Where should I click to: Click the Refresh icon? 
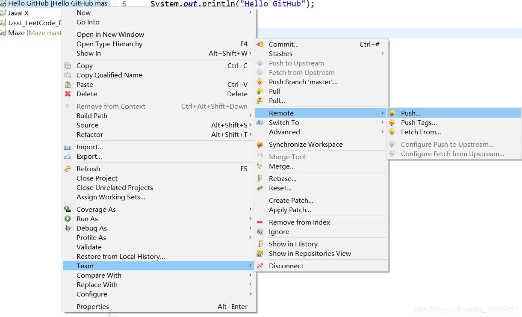(x=68, y=169)
